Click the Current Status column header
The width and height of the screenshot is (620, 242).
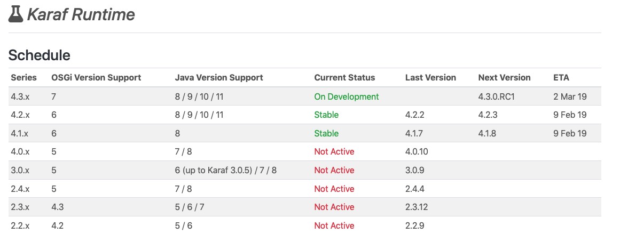click(x=344, y=77)
